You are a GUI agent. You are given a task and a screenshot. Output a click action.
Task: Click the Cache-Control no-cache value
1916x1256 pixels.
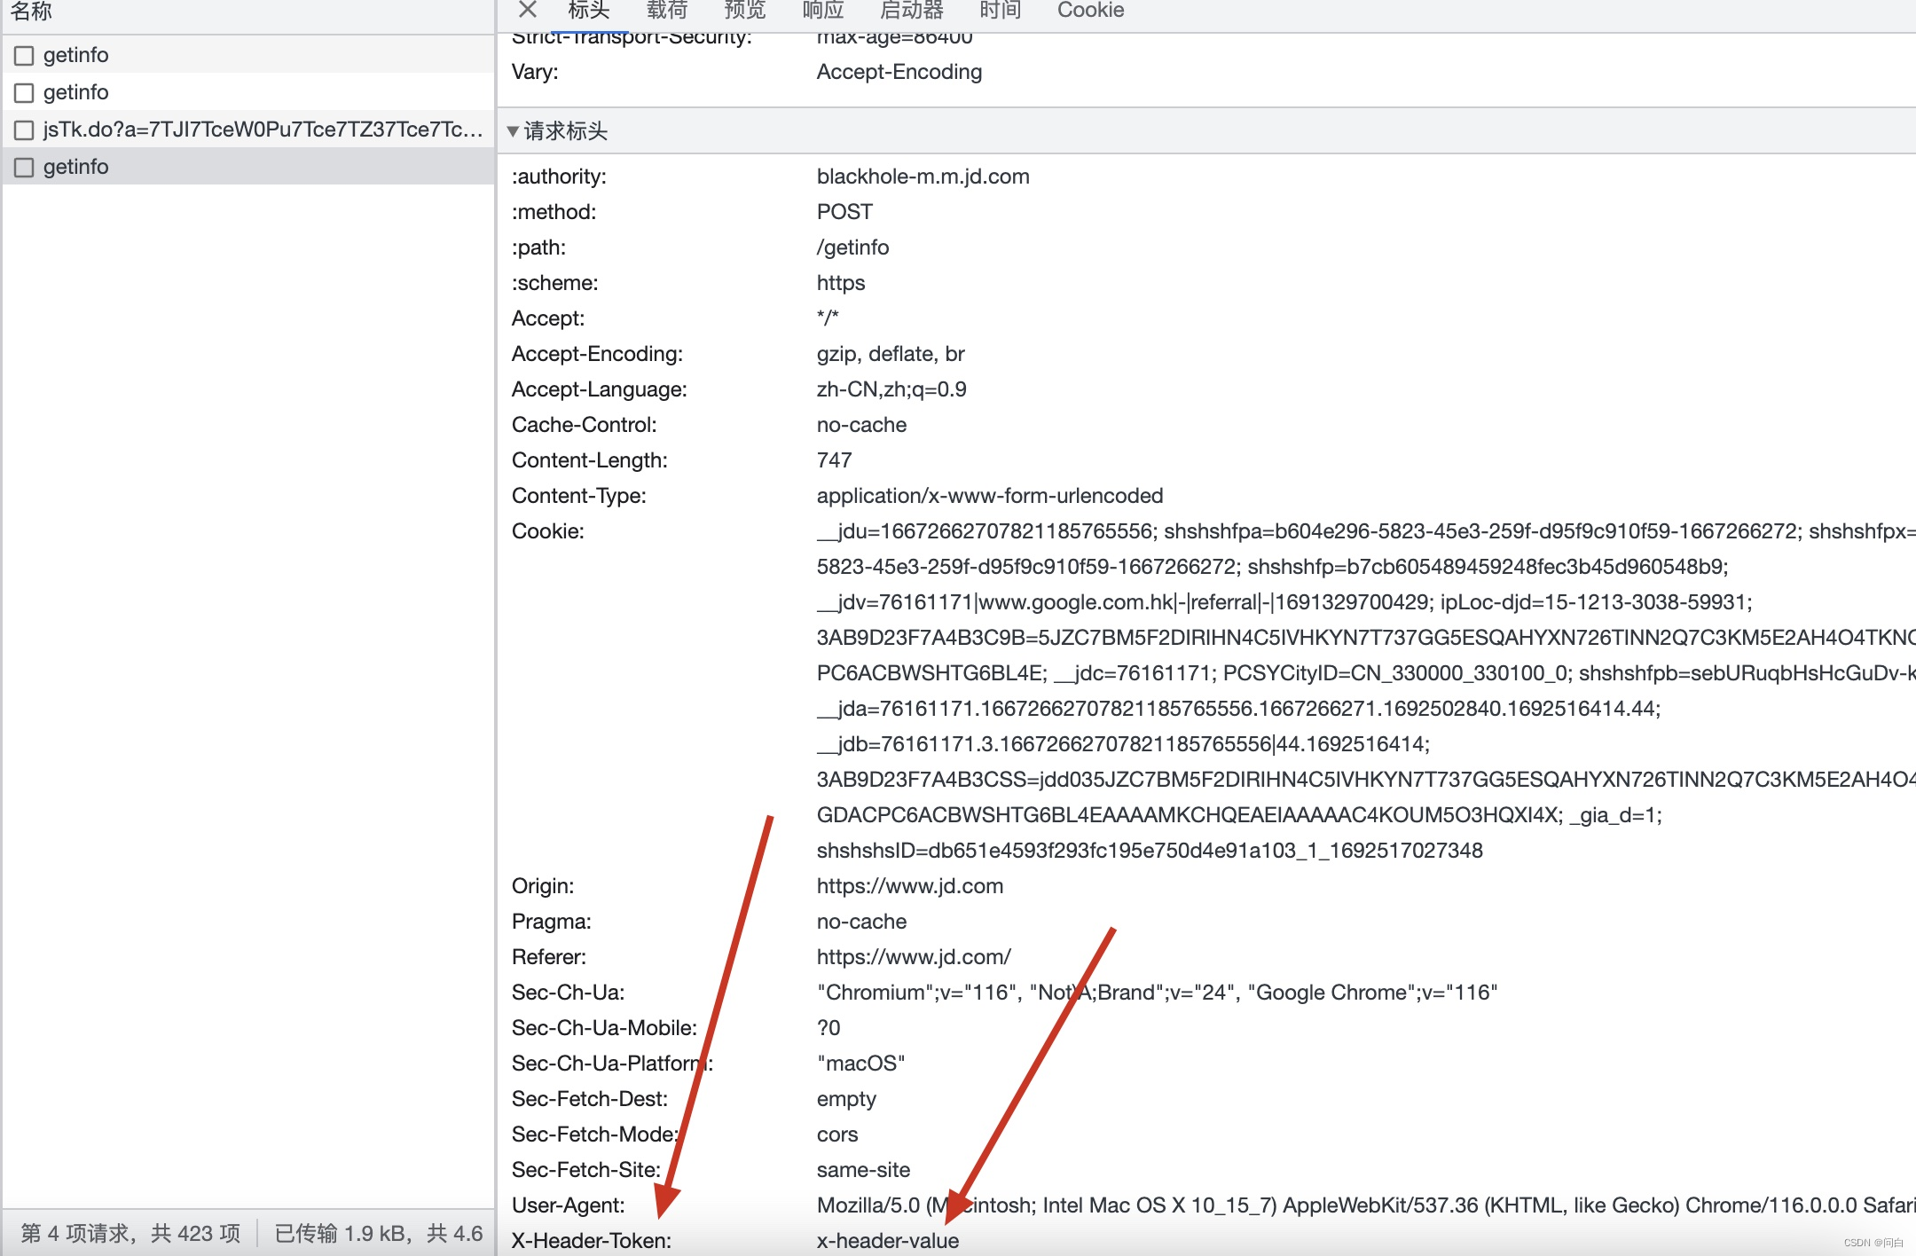coord(861,425)
